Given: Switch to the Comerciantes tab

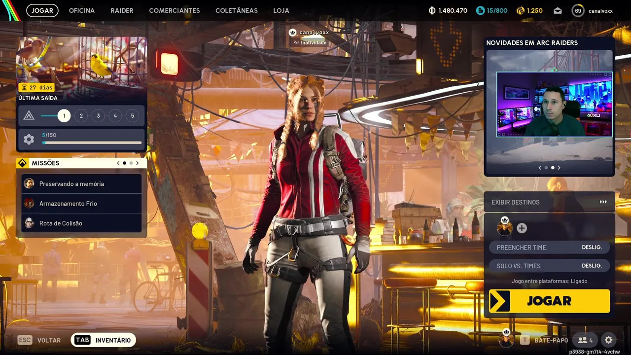Looking at the screenshot, I should [x=175, y=10].
